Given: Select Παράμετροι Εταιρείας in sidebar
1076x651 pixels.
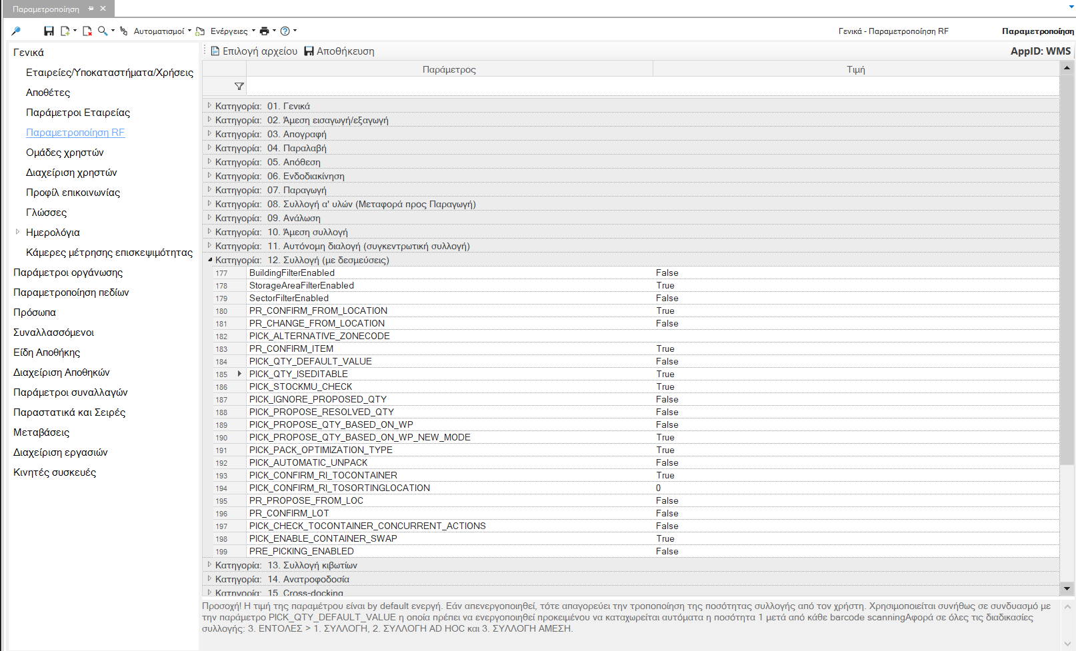Looking at the screenshot, I should tap(78, 113).
